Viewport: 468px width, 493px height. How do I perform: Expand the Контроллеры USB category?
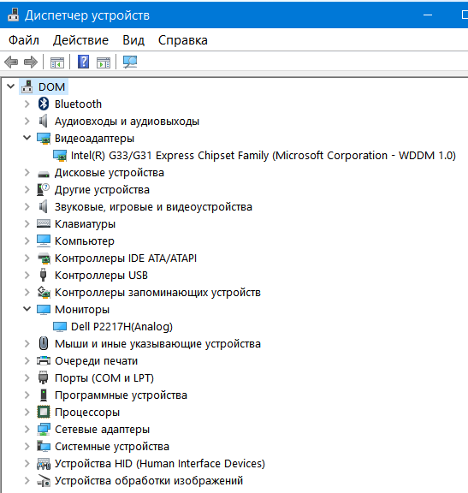pos(27,275)
